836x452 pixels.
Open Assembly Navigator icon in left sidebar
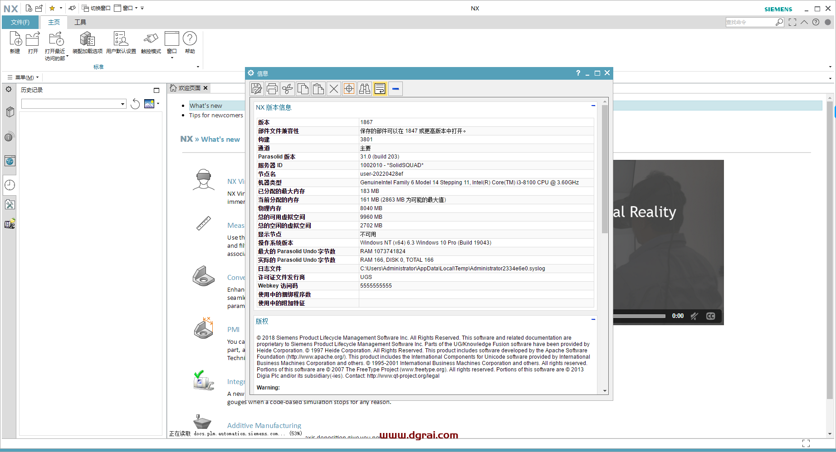click(x=10, y=112)
